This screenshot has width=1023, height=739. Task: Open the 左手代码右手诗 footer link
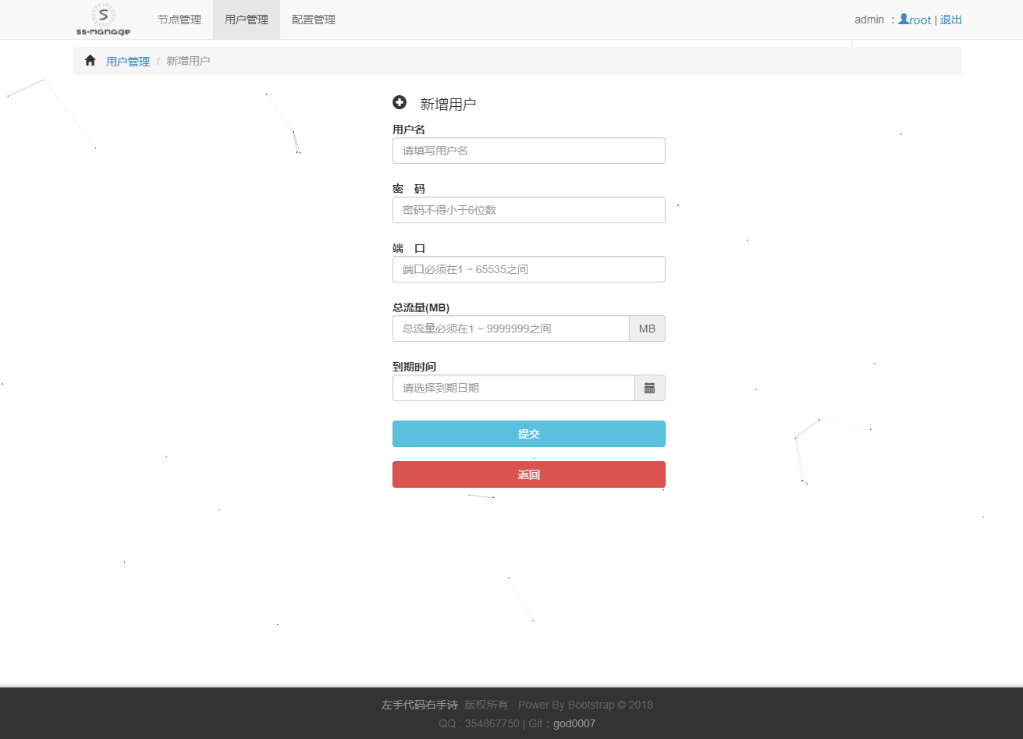pyautogui.click(x=419, y=705)
